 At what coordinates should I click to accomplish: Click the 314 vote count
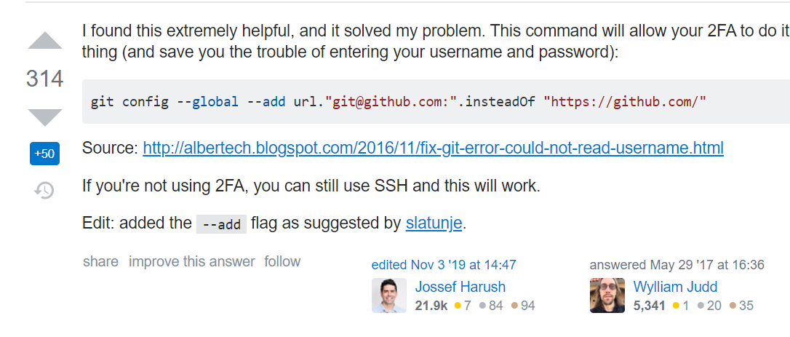(45, 79)
